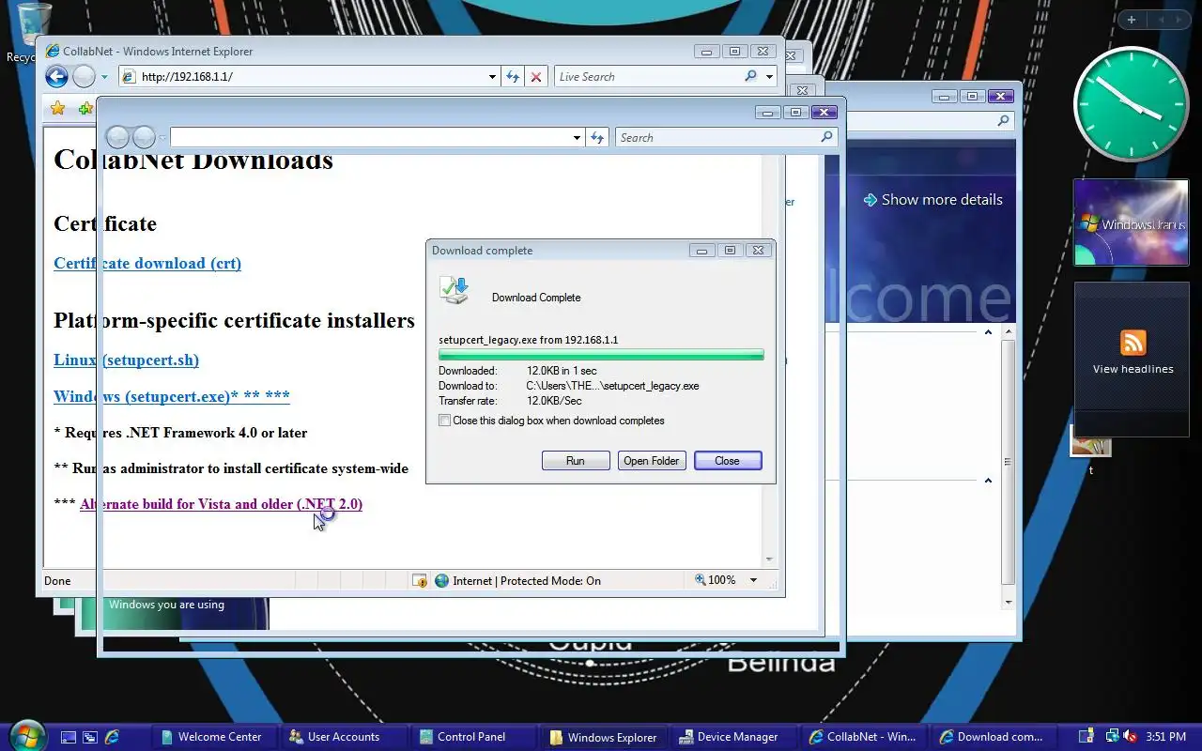Click the Internet zone globe icon
The width and height of the screenshot is (1202, 751).
[442, 581]
